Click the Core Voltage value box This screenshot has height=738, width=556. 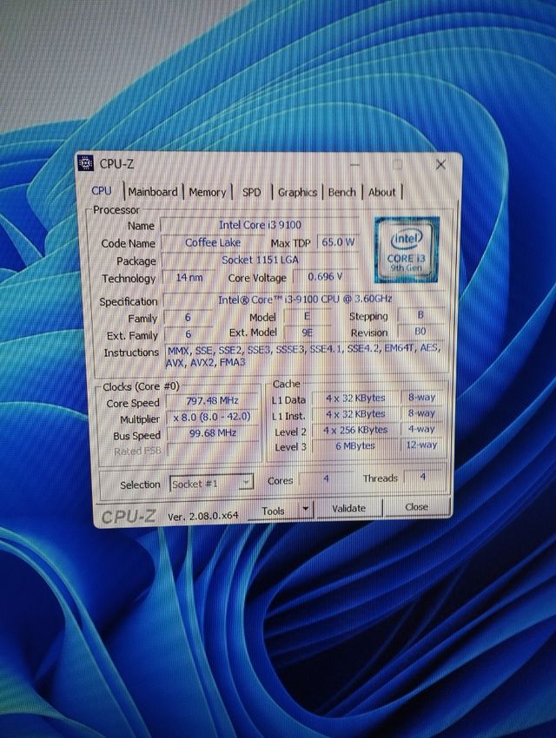coord(325,277)
